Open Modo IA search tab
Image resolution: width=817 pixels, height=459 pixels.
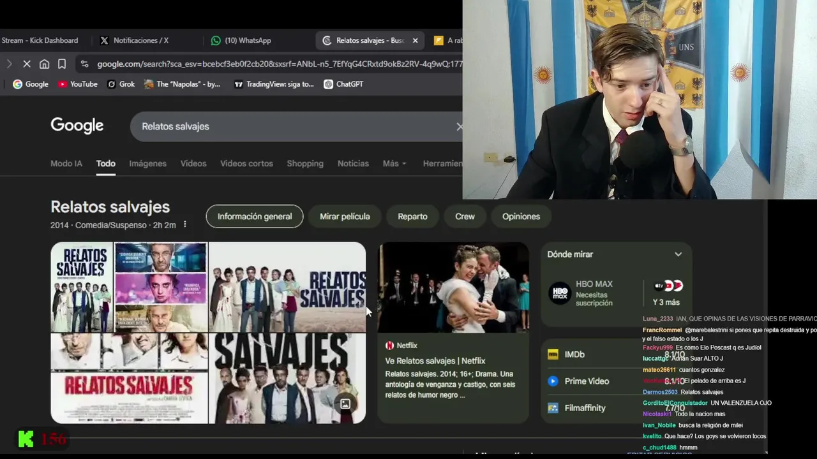pyautogui.click(x=66, y=163)
